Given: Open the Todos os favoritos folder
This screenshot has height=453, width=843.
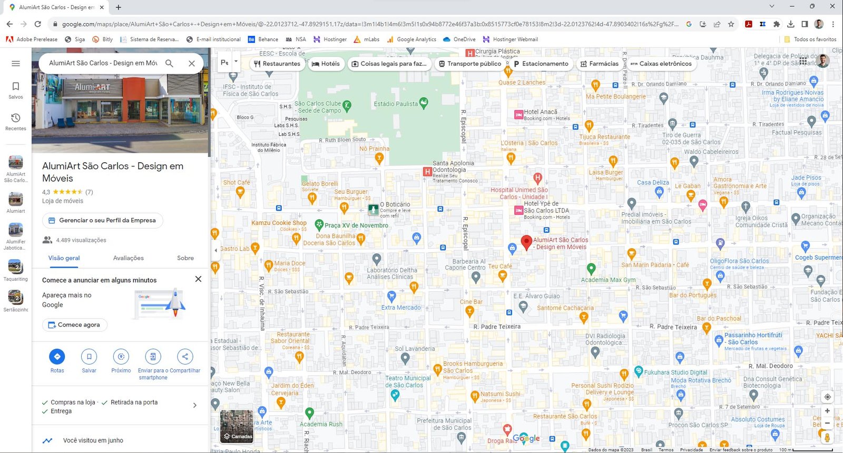Looking at the screenshot, I should click(810, 40).
